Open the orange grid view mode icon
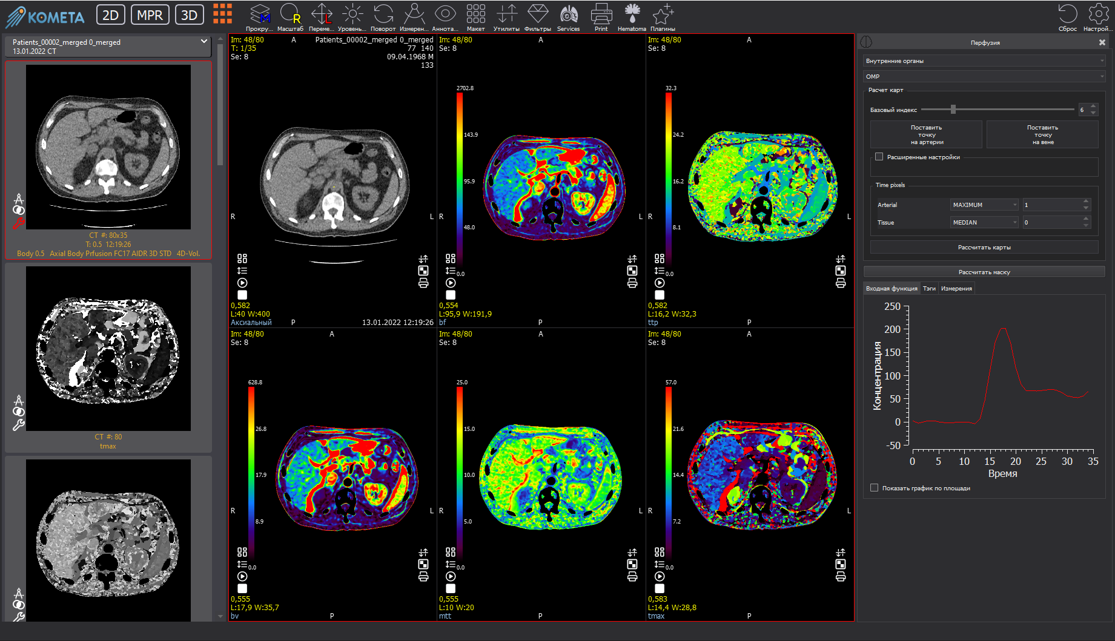The height and width of the screenshot is (641, 1115). 222,13
